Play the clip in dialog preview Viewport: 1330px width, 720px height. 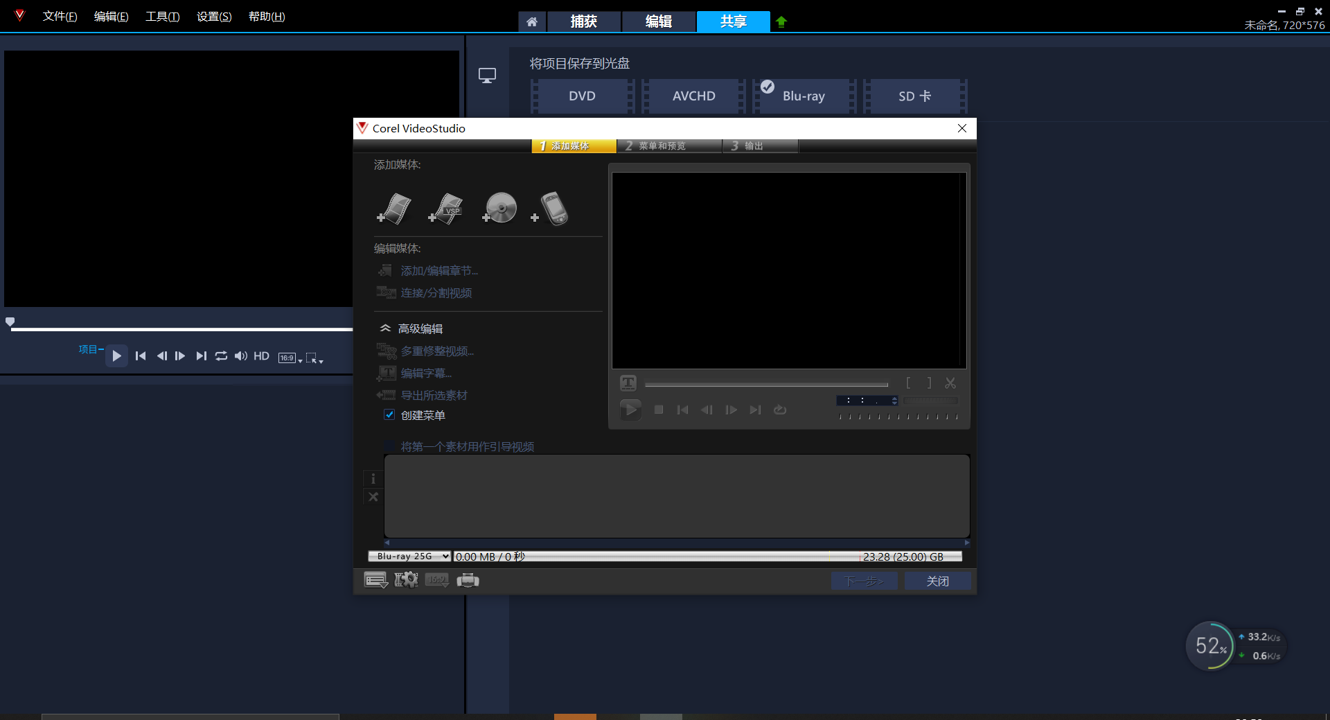pos(630,410)
